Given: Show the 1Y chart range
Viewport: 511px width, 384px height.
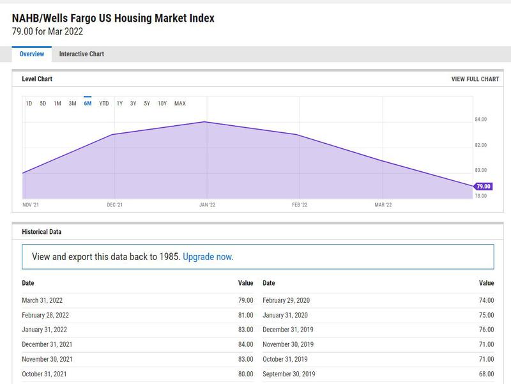Looking at the screenshot, I should [119, 104].
